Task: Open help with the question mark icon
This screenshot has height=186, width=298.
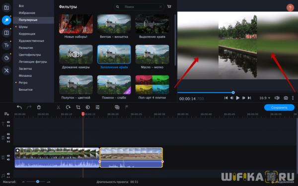Action: click(x=290, y=8)
